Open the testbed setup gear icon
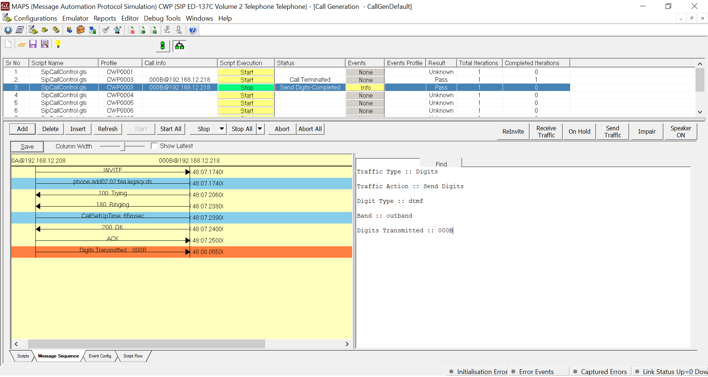The height and width of the screenshot is (377, 708). 8,30
